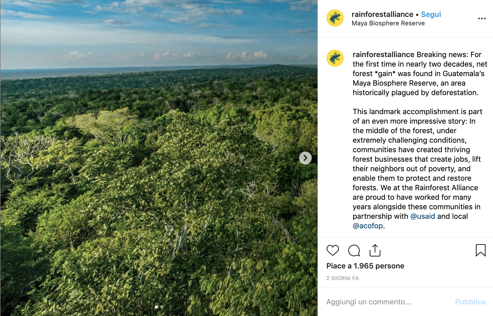Select the first carousel dot indicator
The height and width of the screenshot is (316, 493).
[156, 307]
